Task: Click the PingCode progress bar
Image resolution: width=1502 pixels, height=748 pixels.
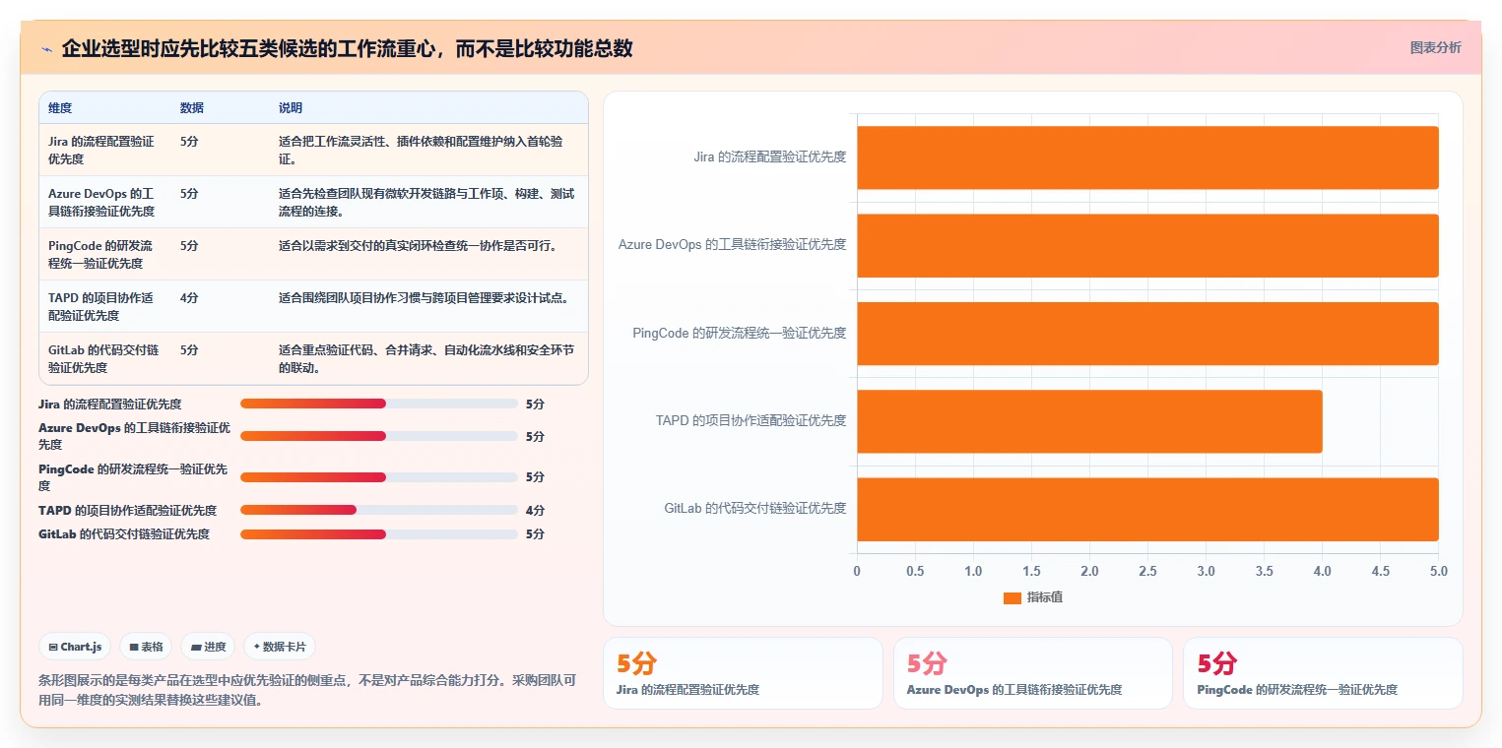Action: tap(379, 477)
